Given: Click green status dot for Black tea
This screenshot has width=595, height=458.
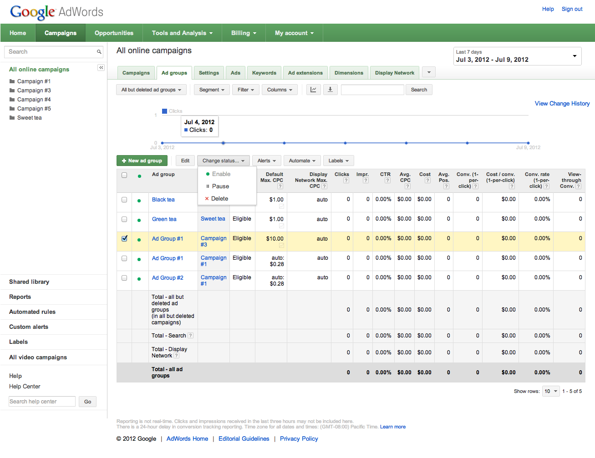Looking at the screenshot, I should [139, 201].
